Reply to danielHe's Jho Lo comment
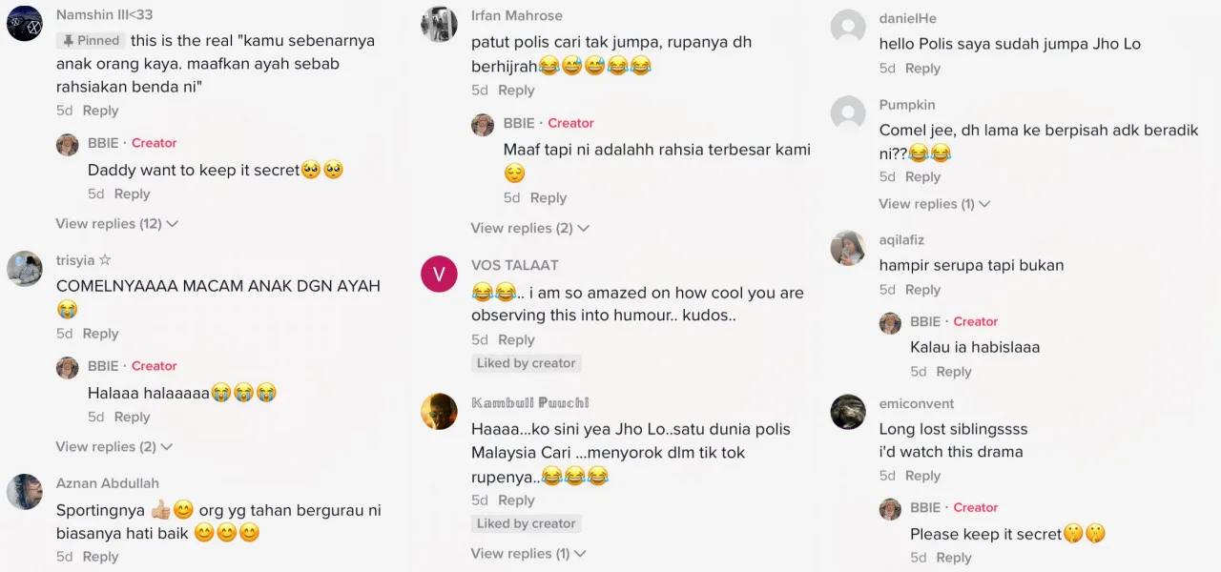This screenshot has width=1221, height=572. 922,69
